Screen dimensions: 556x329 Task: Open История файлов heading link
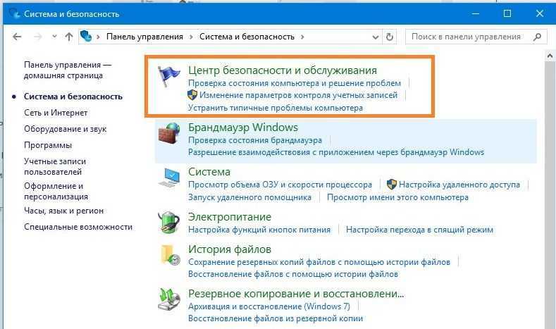point(230,249)
